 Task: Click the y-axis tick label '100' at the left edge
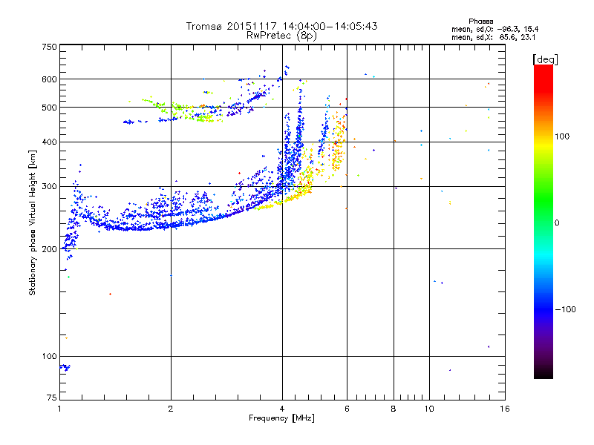click(x=49, y=356)
